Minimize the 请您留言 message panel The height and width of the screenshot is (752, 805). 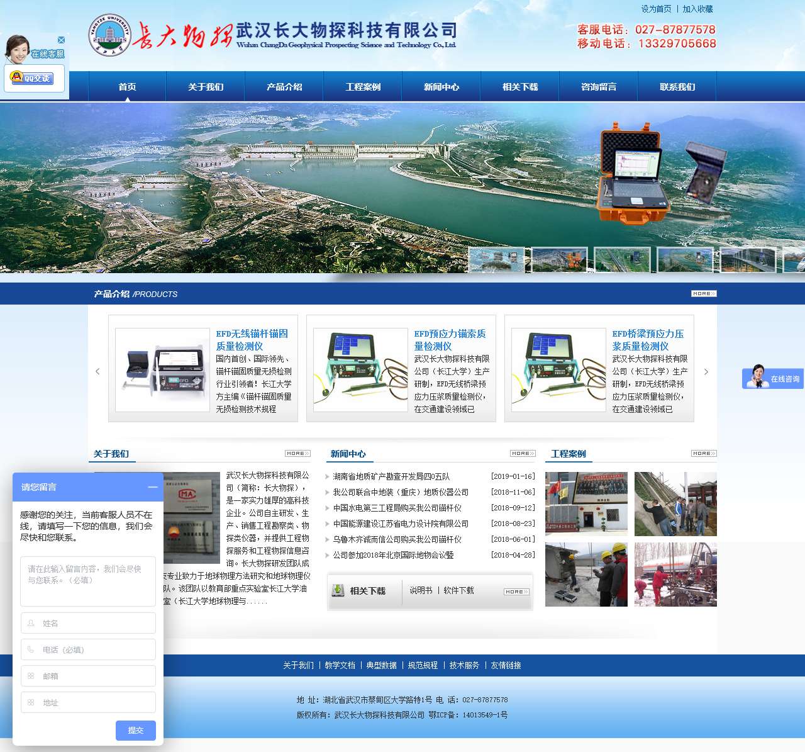coord(153,487)
